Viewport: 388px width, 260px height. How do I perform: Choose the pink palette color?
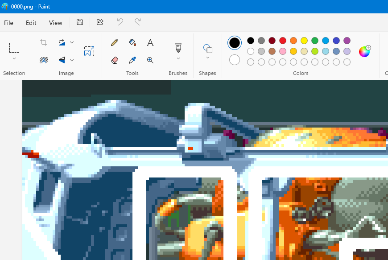[x=283, y=51]
